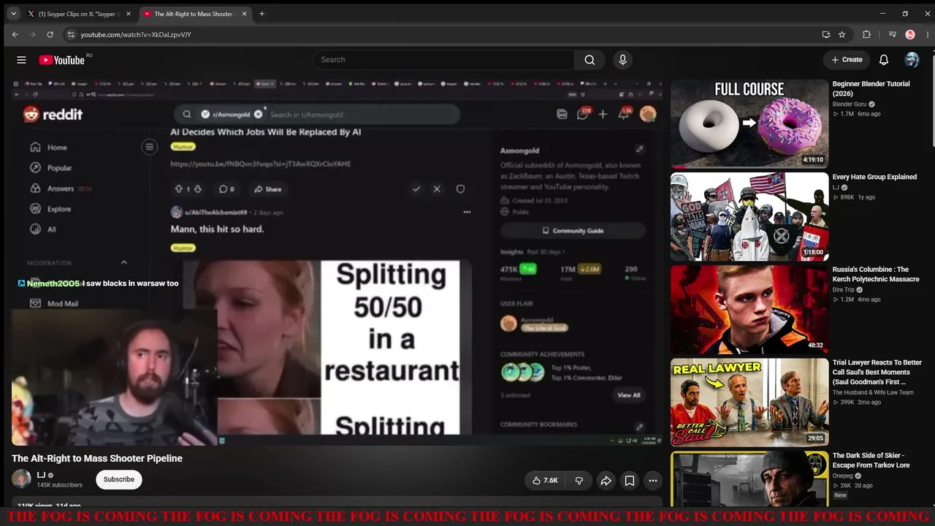Go back in browser history
The height and width of the screenshot is (526, 935).
[15, 34]
